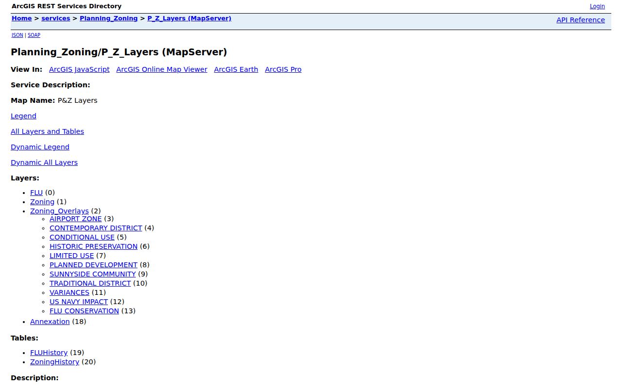Screen dimensions: 622x388
Task: View in ArcGIS Earth
Action: coord(236,69)
